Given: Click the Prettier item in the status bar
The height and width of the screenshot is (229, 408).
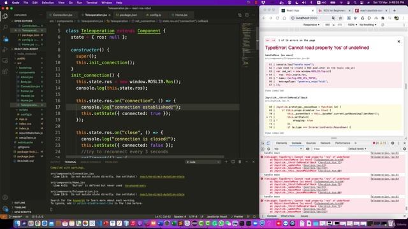Looking at the screenshot, I should (237, 216).
